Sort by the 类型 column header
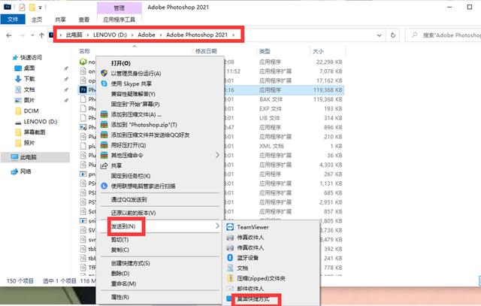The image size is (481, 306). [265, 51]
